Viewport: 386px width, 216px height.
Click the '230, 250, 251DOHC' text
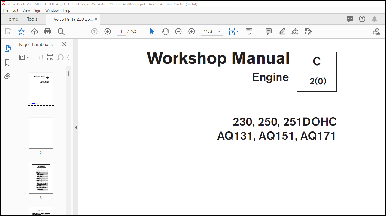pyautogui.click(x=284, y=122)
